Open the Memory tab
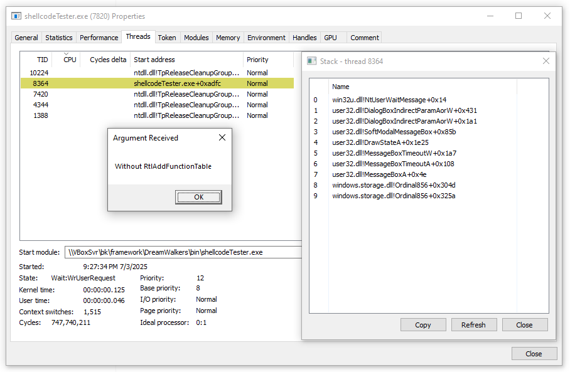Image resolution: width=570 pixels, height=372 pixels. point(227,37)
